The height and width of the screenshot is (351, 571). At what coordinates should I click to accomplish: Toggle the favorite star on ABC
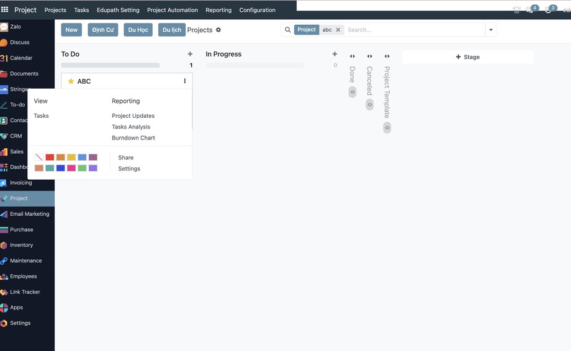[71, 81]
